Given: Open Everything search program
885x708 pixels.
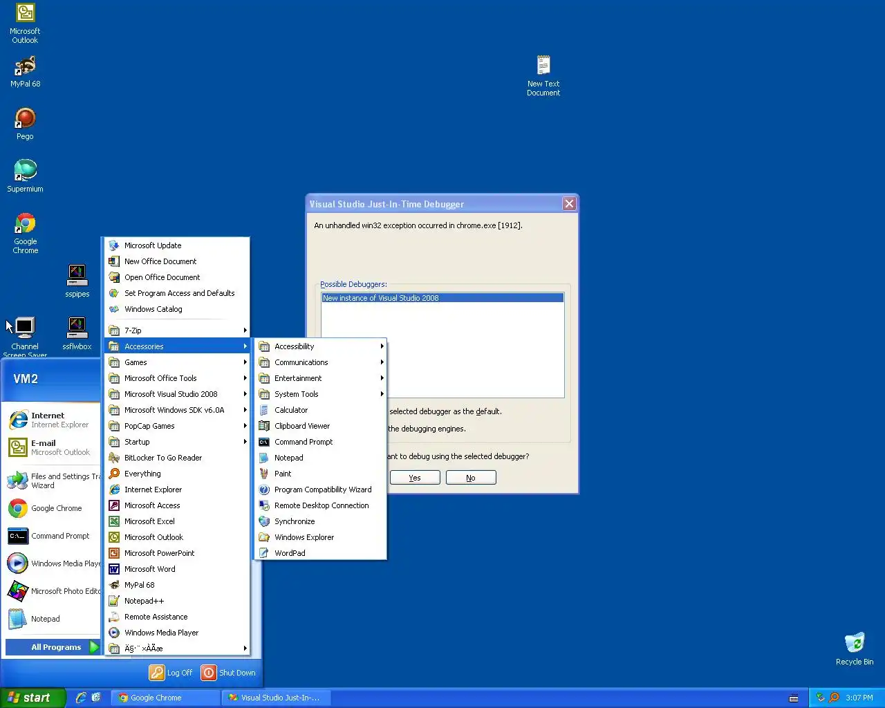Looking at the screenshot, I should coord(177,474).
